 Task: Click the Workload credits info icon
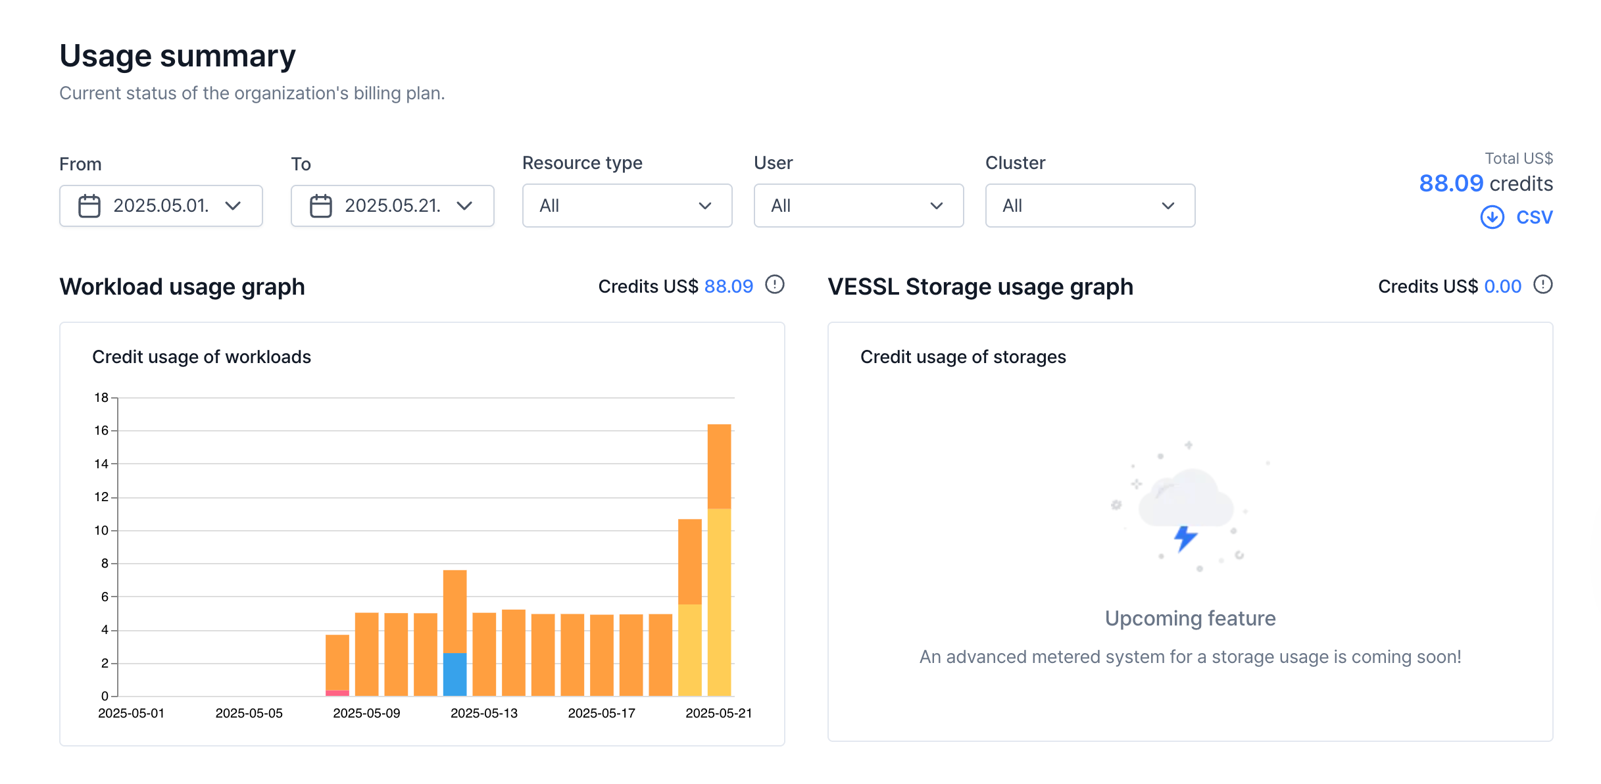click(775, 285)
